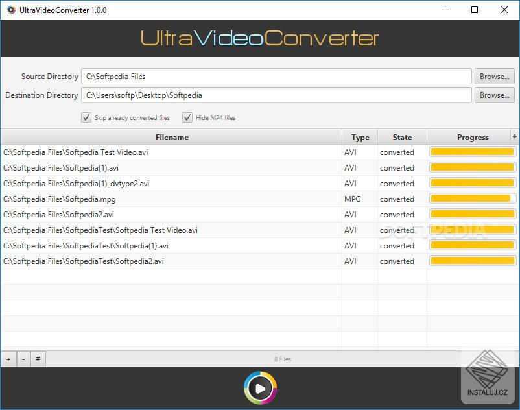Click the Source Directory path field
Viewport: 520px width, 410px height.
276,77
